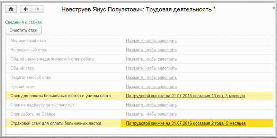Fill Общий научно-педагогический стаж работы link
The height and width of the screenshot is (138, 277).
pyautogui.click(x=151, y=59)
